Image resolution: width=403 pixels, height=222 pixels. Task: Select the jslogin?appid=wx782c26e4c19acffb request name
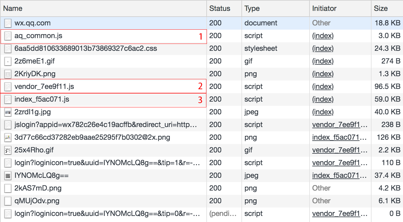(106, 125)
